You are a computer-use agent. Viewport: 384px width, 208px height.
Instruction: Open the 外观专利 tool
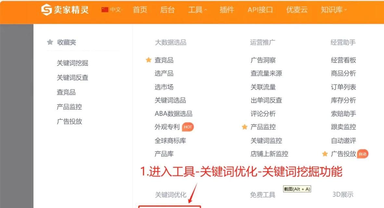point(167,127)
